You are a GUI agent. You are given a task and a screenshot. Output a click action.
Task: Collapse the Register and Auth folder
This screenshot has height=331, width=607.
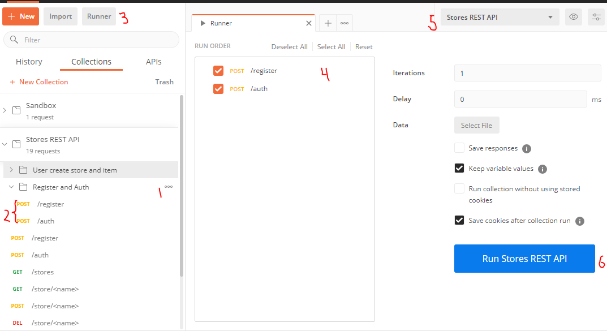(x=11, y=187)
